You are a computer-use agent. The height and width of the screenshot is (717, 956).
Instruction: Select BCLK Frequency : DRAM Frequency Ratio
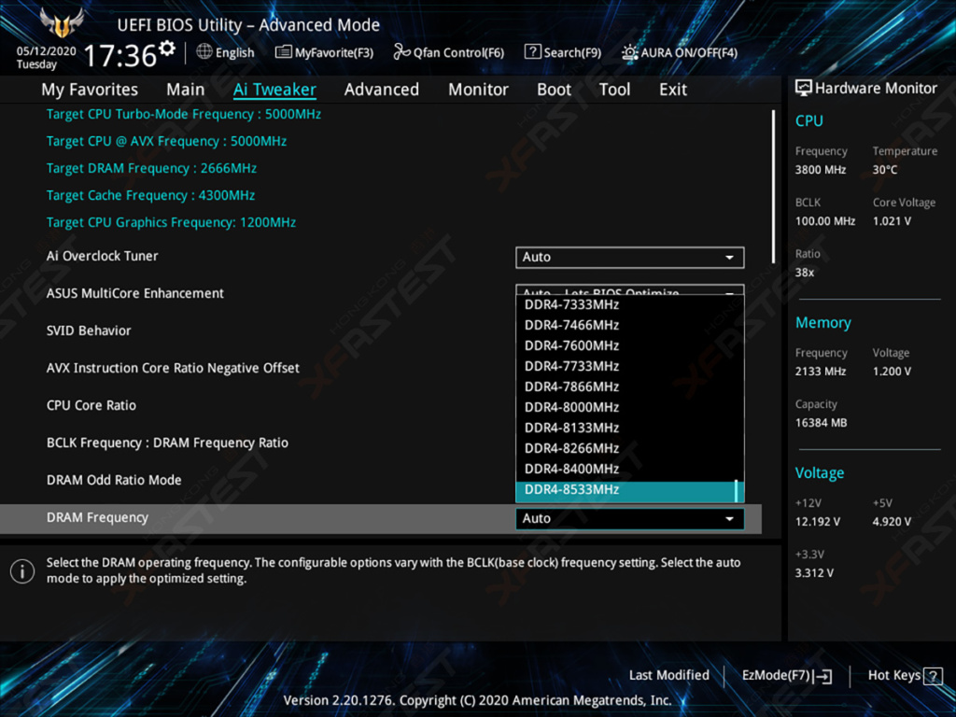[167, 443]
